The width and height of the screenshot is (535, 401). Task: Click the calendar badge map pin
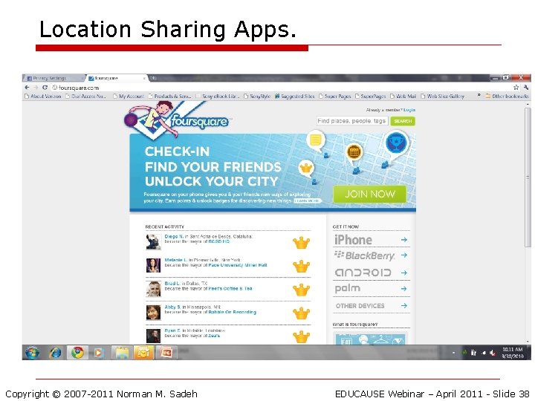[354, 151]
